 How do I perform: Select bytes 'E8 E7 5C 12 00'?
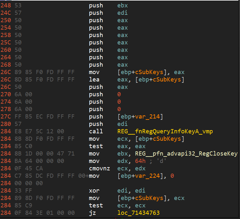(39, 131)
